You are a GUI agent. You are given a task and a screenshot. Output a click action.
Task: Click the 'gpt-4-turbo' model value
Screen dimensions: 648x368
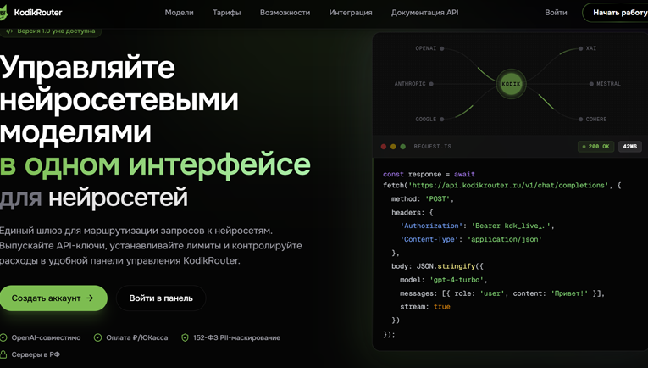pyautogui.click(x=457, y=280)
